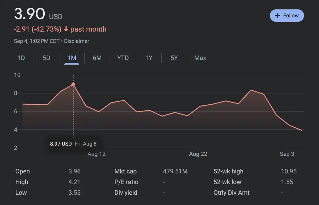Click the Sep 3 date label on axis

pos(287,154)
